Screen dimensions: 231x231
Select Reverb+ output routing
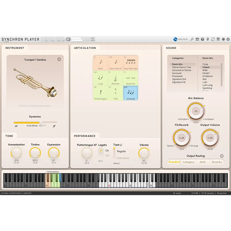[217, 162]
